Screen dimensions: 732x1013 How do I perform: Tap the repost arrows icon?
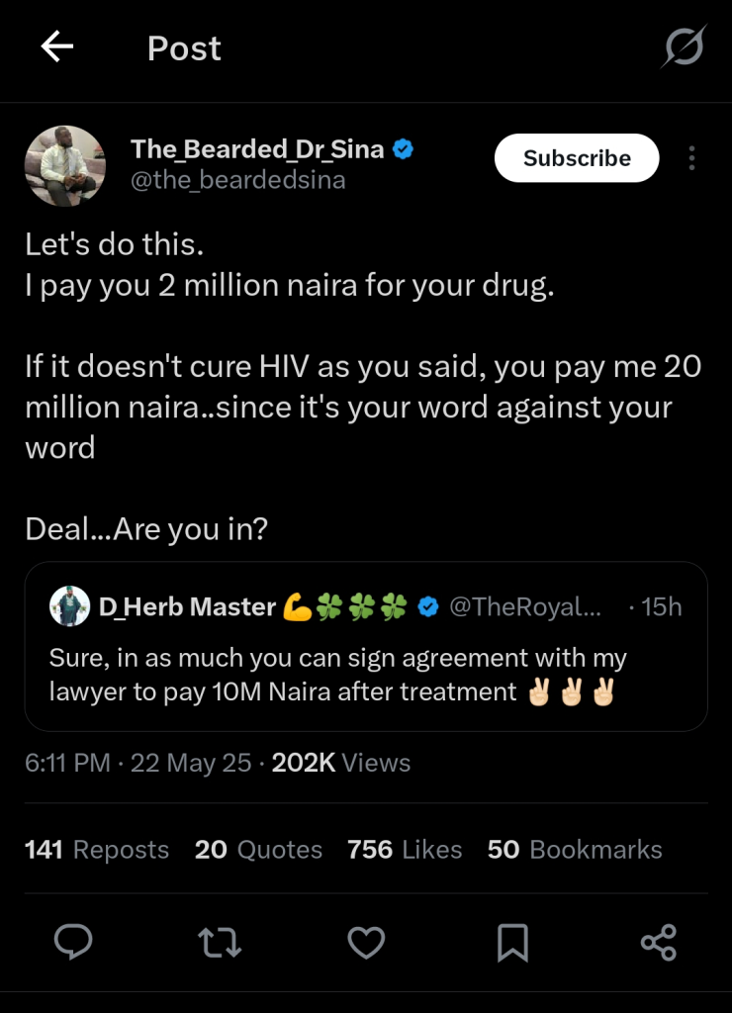tap(220, 941)
